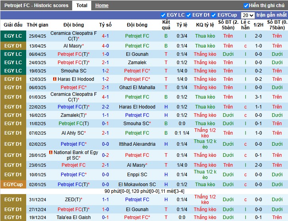Click Al Masry home team on 13/04/25
Screen dimensions: 288x221
(73, 46)
